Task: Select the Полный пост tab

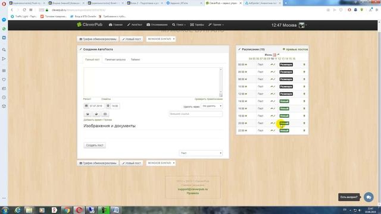Action: click(x=92, y=59)
